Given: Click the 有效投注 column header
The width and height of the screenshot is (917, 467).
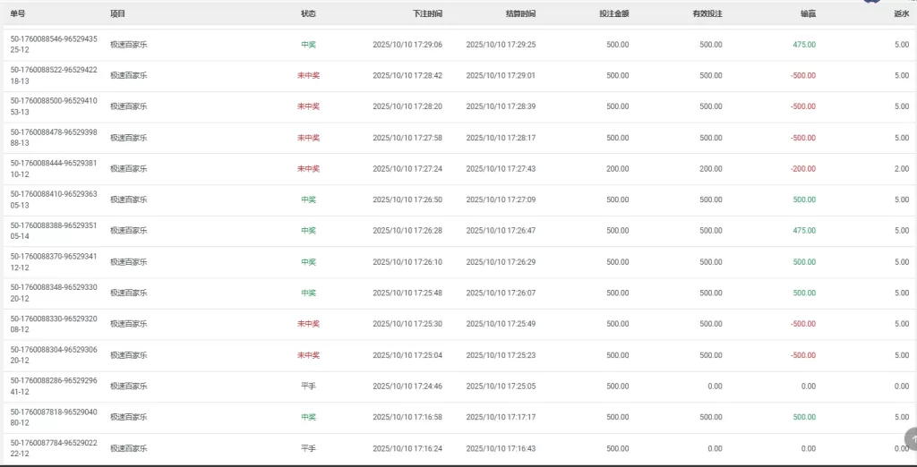Looking at the screenshot, I should click(x=707, y=14).
